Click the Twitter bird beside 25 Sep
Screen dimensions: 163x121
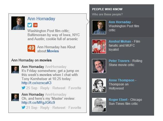[23, 88]
